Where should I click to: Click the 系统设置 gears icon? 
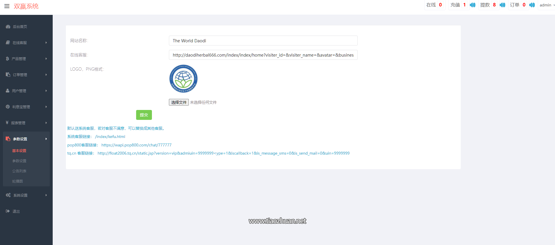coord(8,195)
